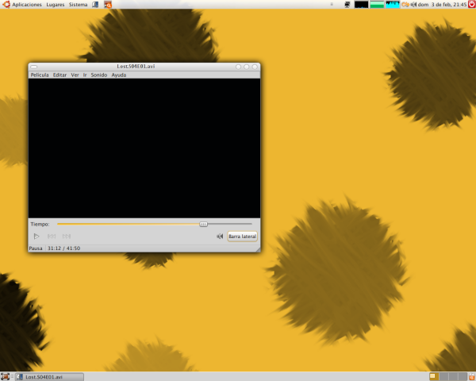
Task: Click the black CPU monitor graph
Action: click(361, 5)
